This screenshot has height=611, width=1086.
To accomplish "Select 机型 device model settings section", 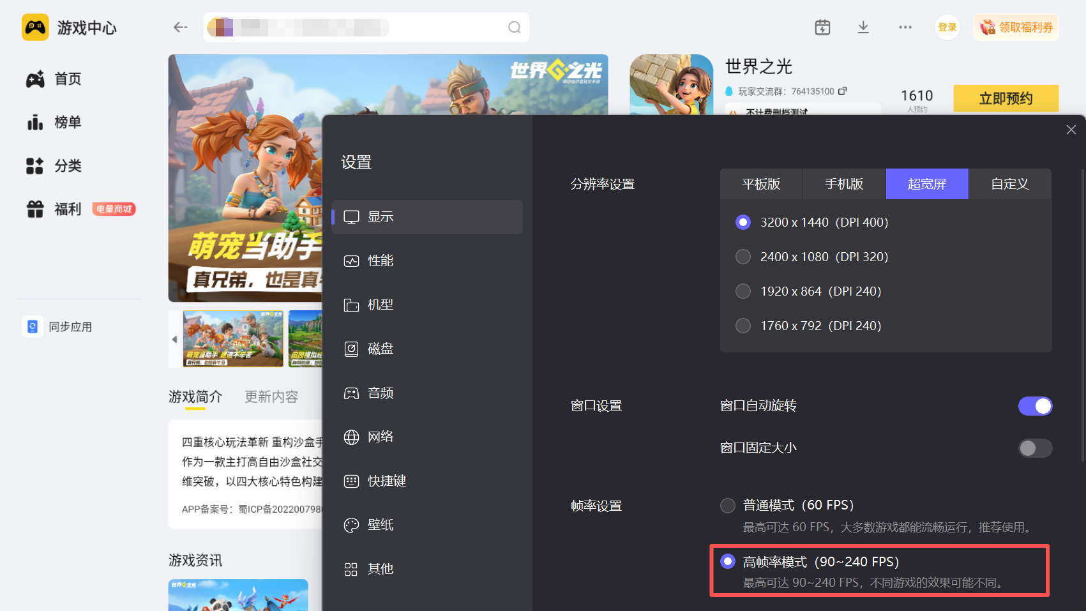I will 427,305.
